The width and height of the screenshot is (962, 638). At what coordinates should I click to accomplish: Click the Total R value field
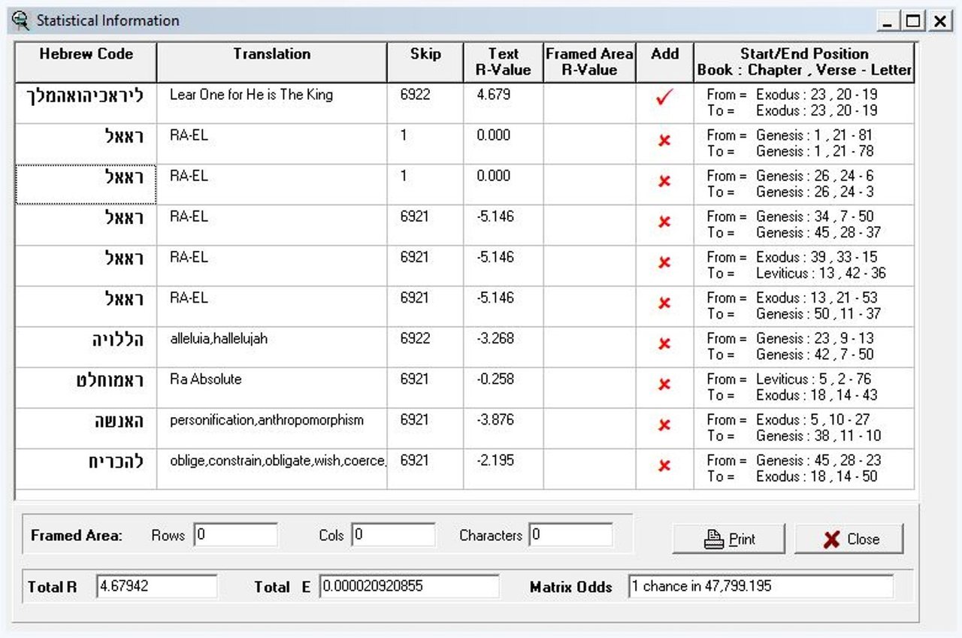(156, 586)
